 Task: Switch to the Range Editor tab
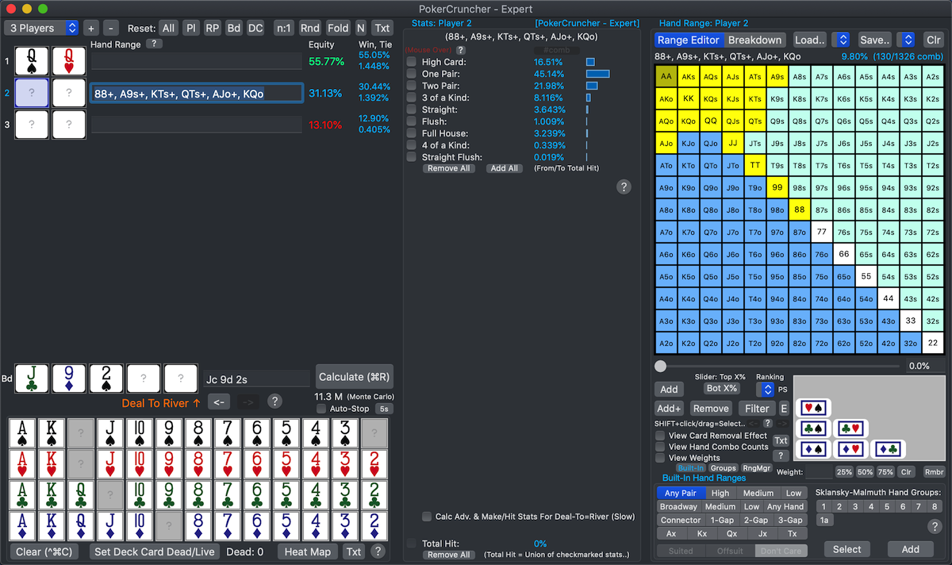(x=689, y=40)
